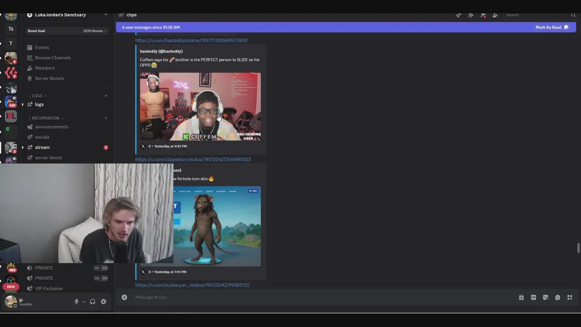This screenshot has width=581, height=327.
Task: Open pinned messages icon in header
Action: (x=483, y=15)
